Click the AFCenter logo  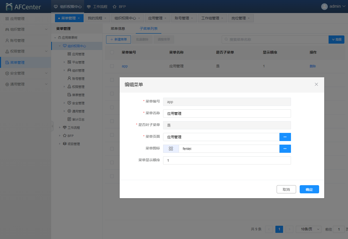tap(23, 7)
